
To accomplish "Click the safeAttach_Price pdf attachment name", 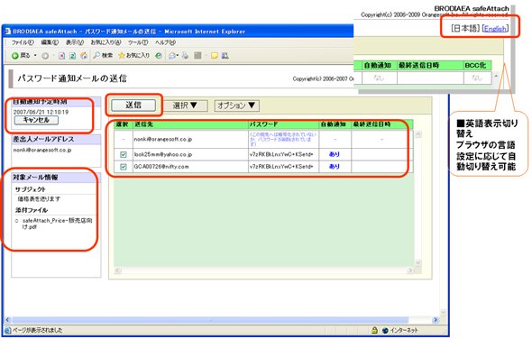I will (57, 224).
